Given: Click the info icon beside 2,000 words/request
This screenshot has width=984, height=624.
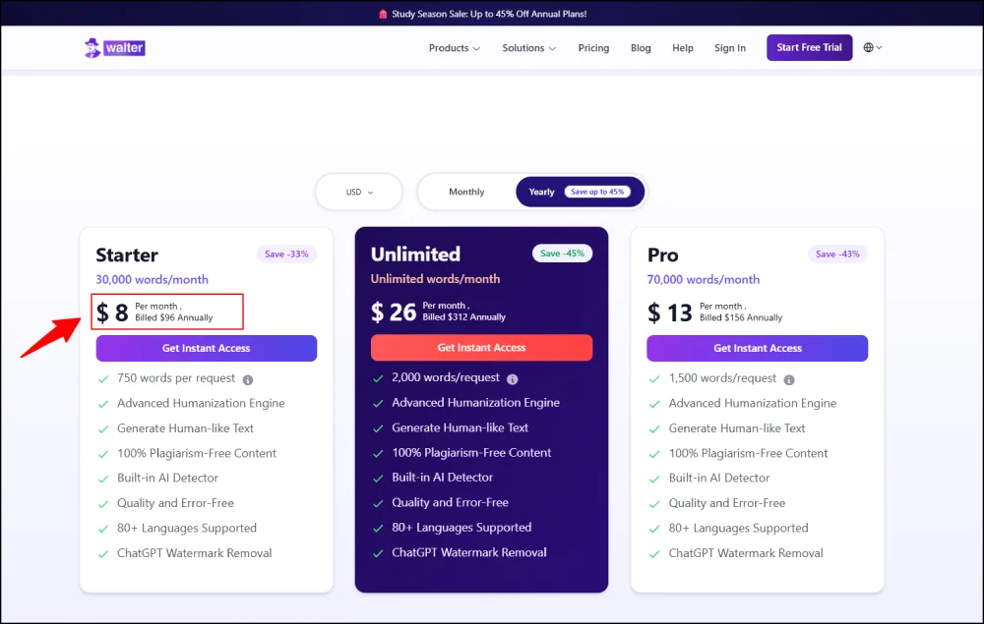Looking at the screenshot, I should tap(513, 377).
